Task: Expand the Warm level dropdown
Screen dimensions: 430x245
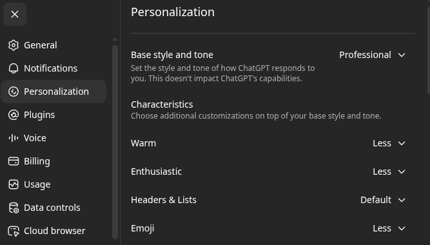Action: click(x=389, y=143)
